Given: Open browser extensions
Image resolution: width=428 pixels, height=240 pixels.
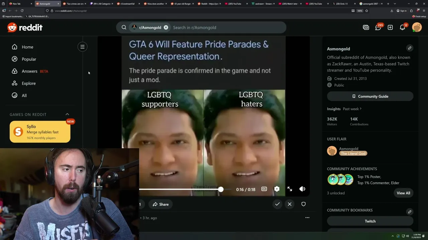Looking at the screenshot, I should pyautogui.click(x=412, y=11).
